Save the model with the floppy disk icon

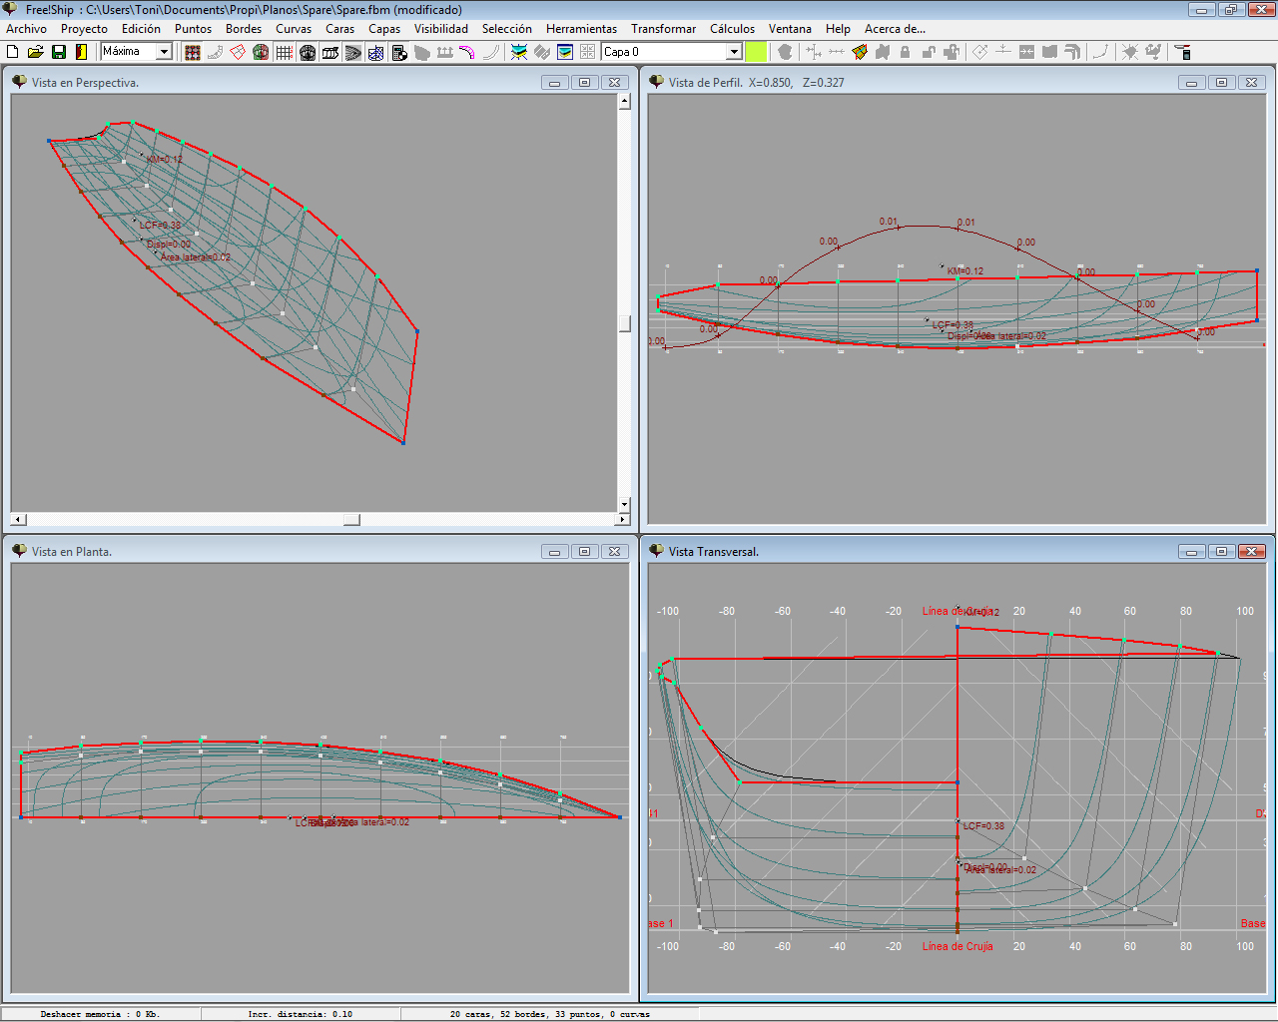pos(58,52)
